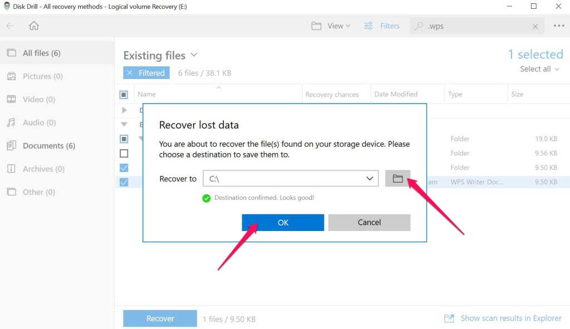Click the folder browse icon next to destination
570x329 pixels.
click(397, 179)
